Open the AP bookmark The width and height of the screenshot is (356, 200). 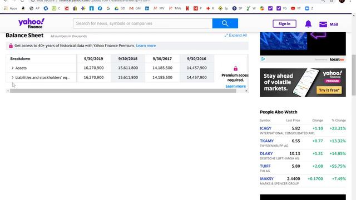tap(34, 8)
